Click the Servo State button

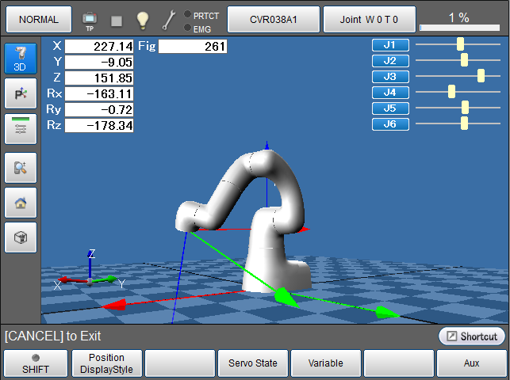(253, 363)
